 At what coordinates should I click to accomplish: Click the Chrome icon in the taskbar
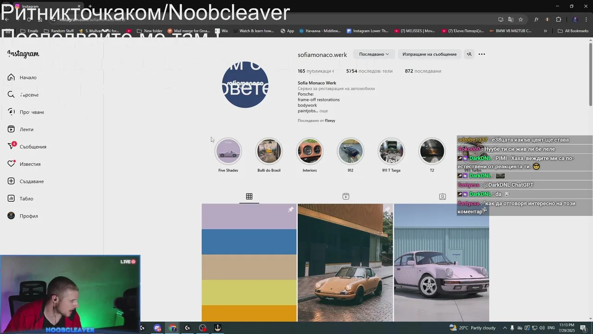pyautogui.click(x=173, y=328)
